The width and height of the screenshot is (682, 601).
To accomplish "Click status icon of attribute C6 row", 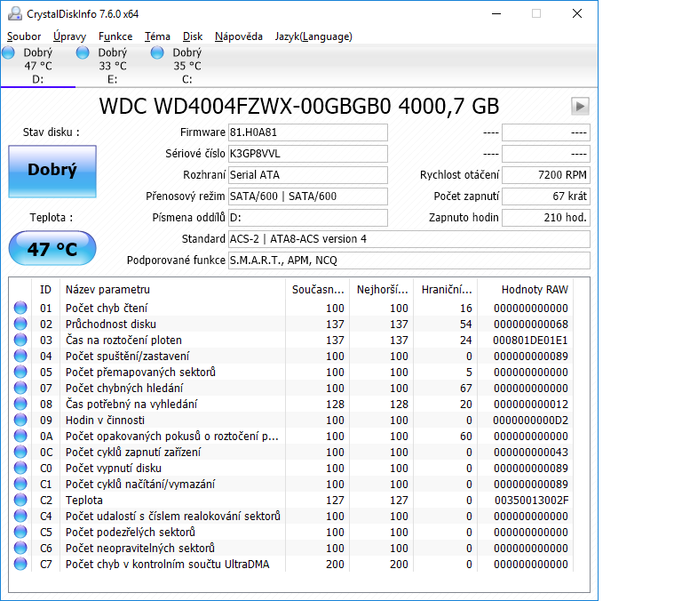I will pyautogui.click(x=20, y=548).
